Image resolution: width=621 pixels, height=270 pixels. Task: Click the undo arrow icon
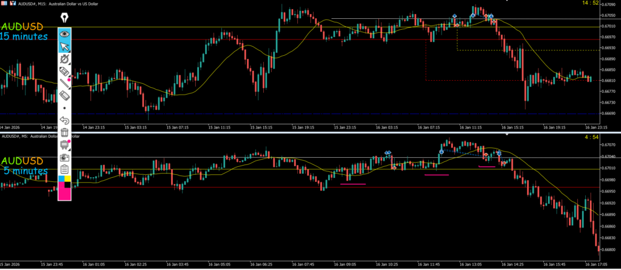click(x=65, y=120)
